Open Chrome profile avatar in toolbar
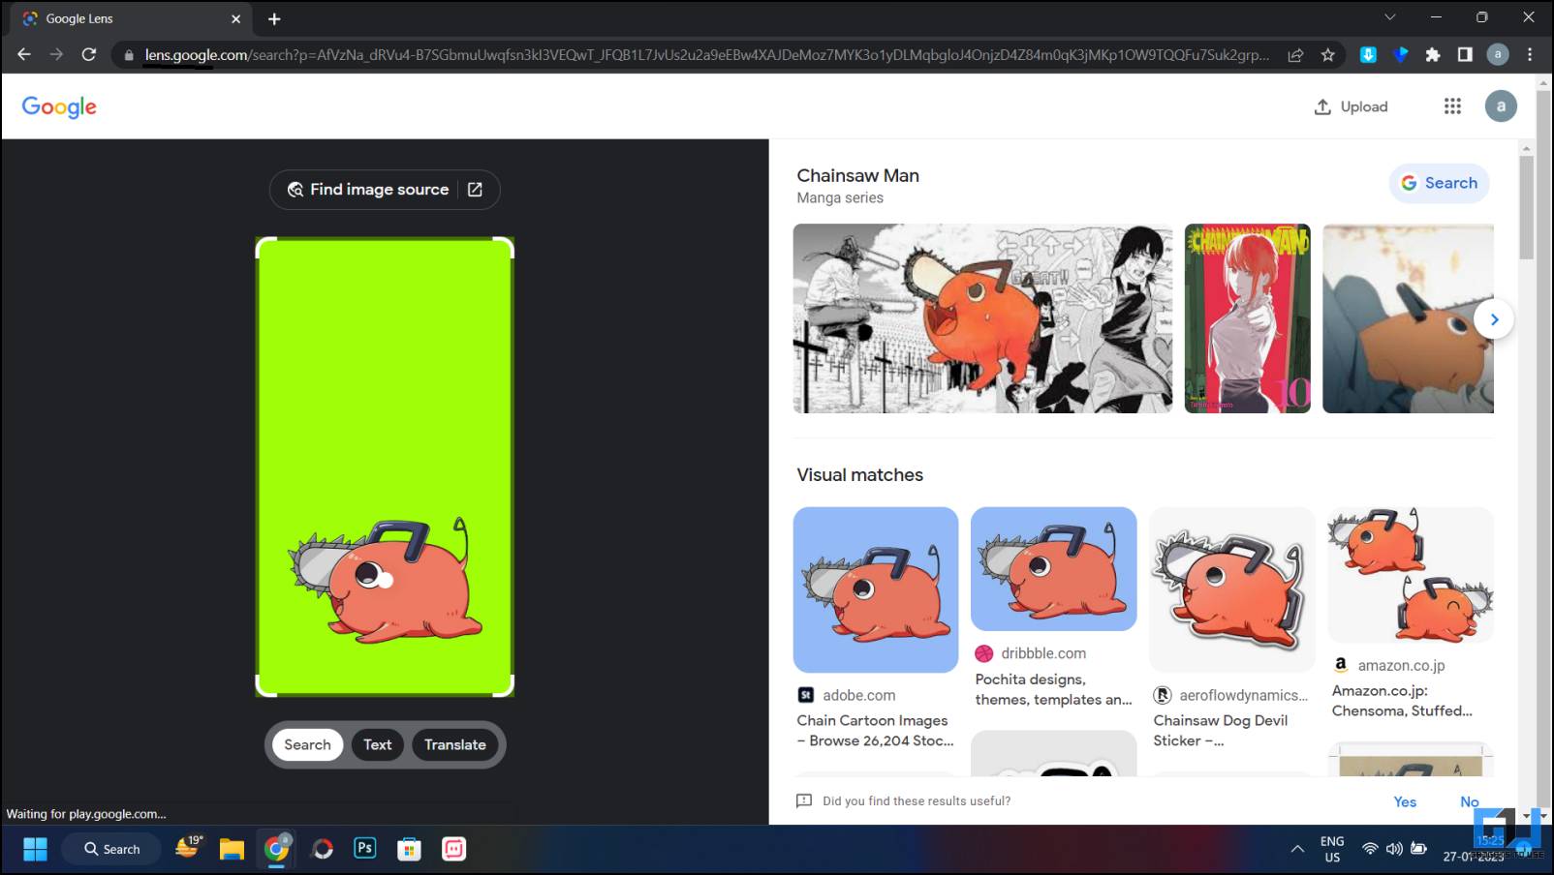The width and height of the screenshot is (1554, 875). (x=1498, y=55)
